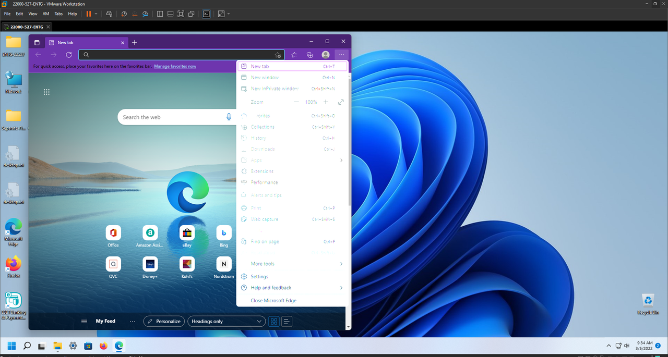
Task: Toggle the VMware thumbnail bar icon
Action: coord(170,14)
